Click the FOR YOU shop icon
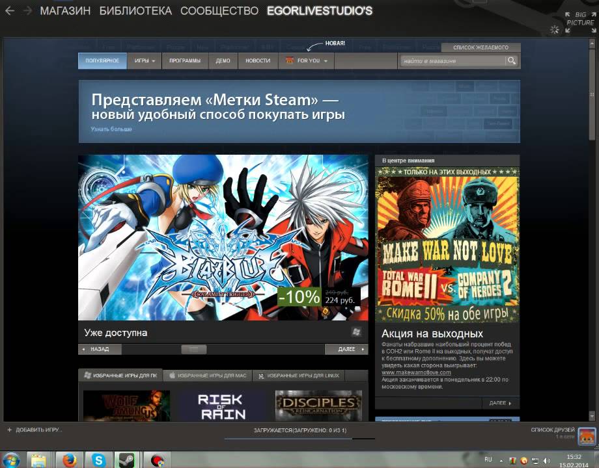Image resolution: width=599 pixels, height=468 pixels. (290, 60)
